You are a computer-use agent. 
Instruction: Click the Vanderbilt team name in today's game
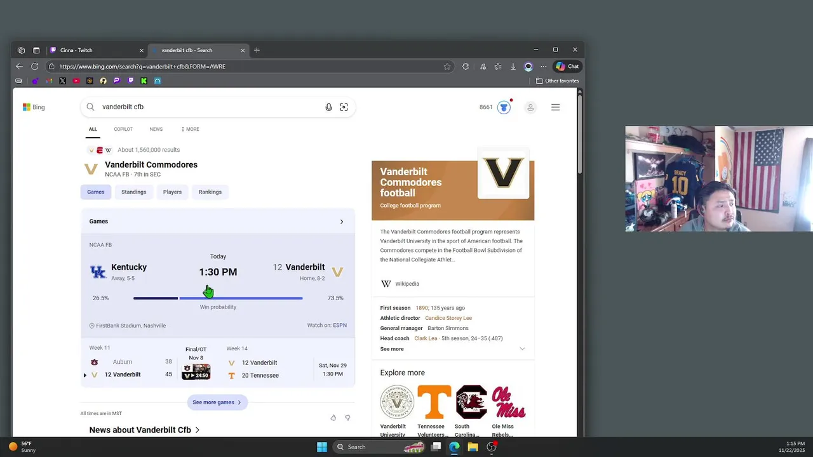[305, 267]
